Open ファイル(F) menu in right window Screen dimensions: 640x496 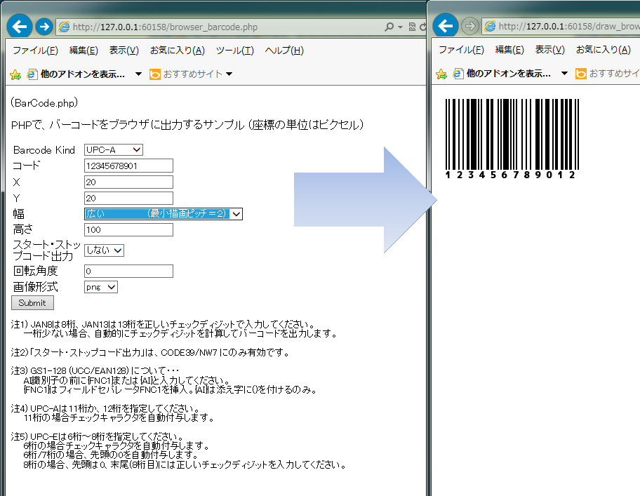(461, 50)
